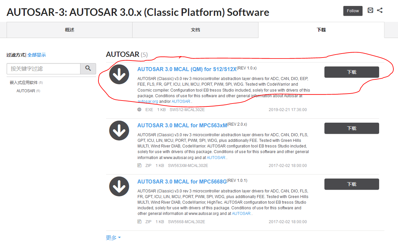398x244 pixels.
Task: Open the 下载 tab
Action: tap(321, 30)
